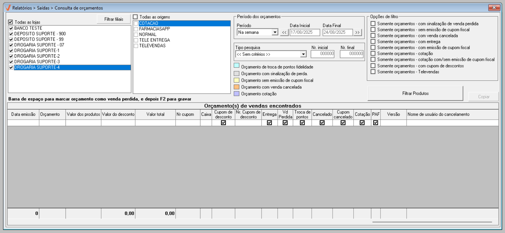Click the 'Nr. inicial' number field

323,54
